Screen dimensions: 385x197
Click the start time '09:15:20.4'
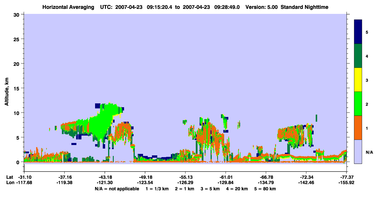(x=160, y=7)
